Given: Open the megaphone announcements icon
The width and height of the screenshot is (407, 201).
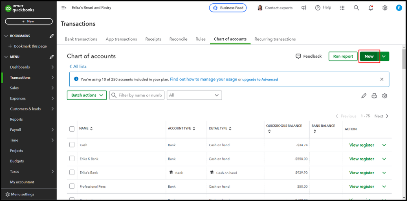Looking at the screenshot, I should 304,8.
